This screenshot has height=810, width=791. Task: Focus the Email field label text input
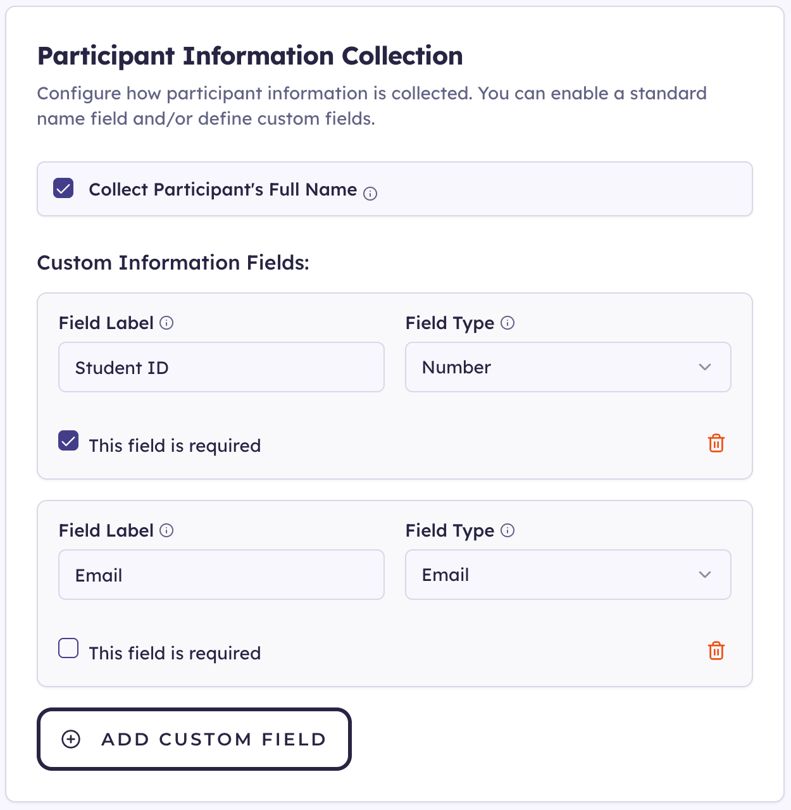(221, 575)
